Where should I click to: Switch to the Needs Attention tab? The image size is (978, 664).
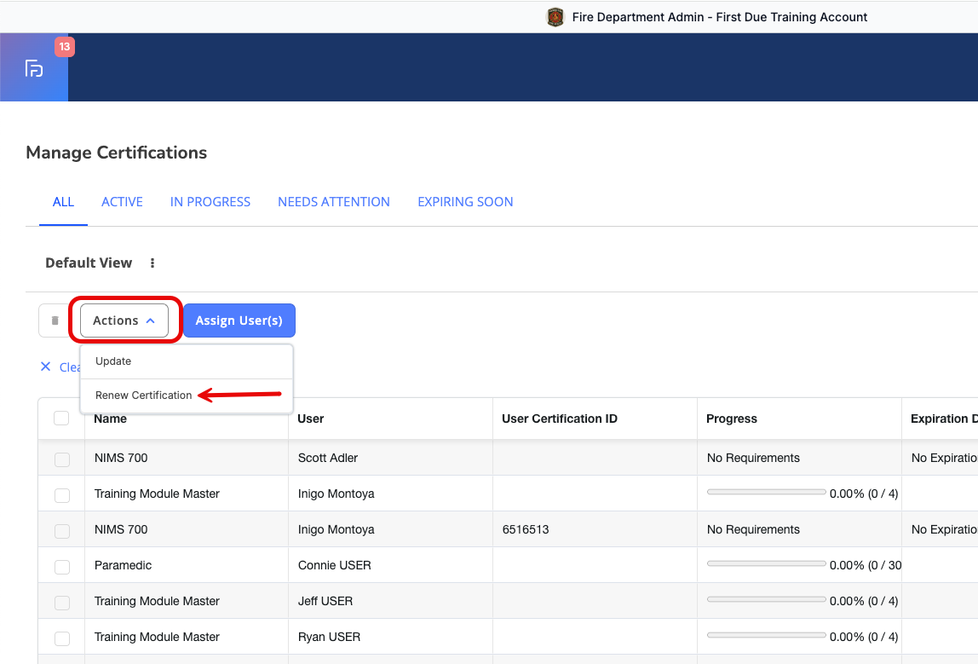click(x=334, y=202)
